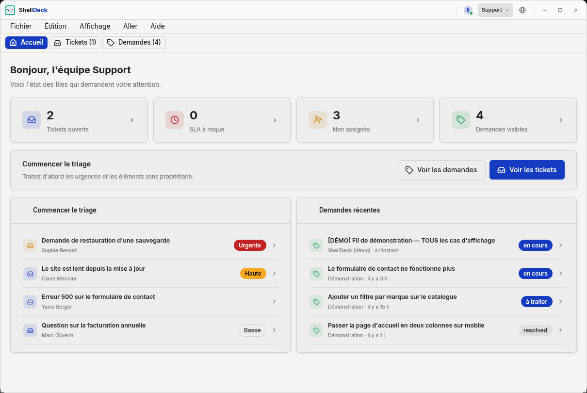The image size is (587, 393).
Task: Open ticket Demande de restauration d'une sauvegarde
Action: click(150, 246)
